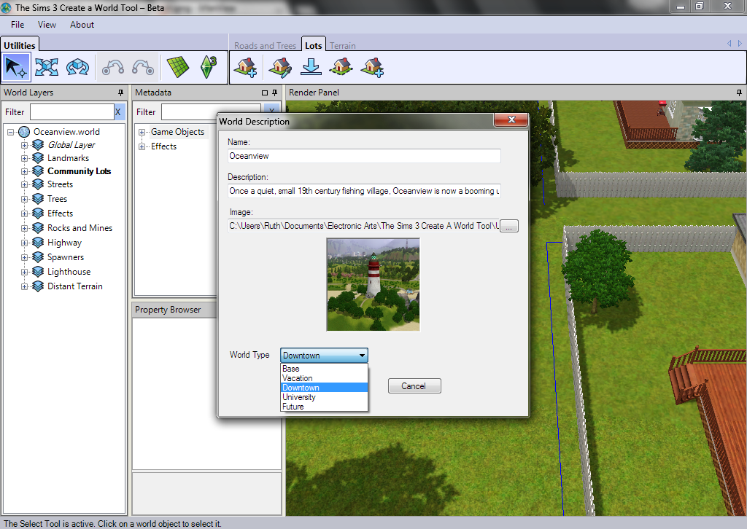The height and width of the screenshot is (529, 747).
Task: Click the house with eyedropper icon
Action: [x=279, y=68]
